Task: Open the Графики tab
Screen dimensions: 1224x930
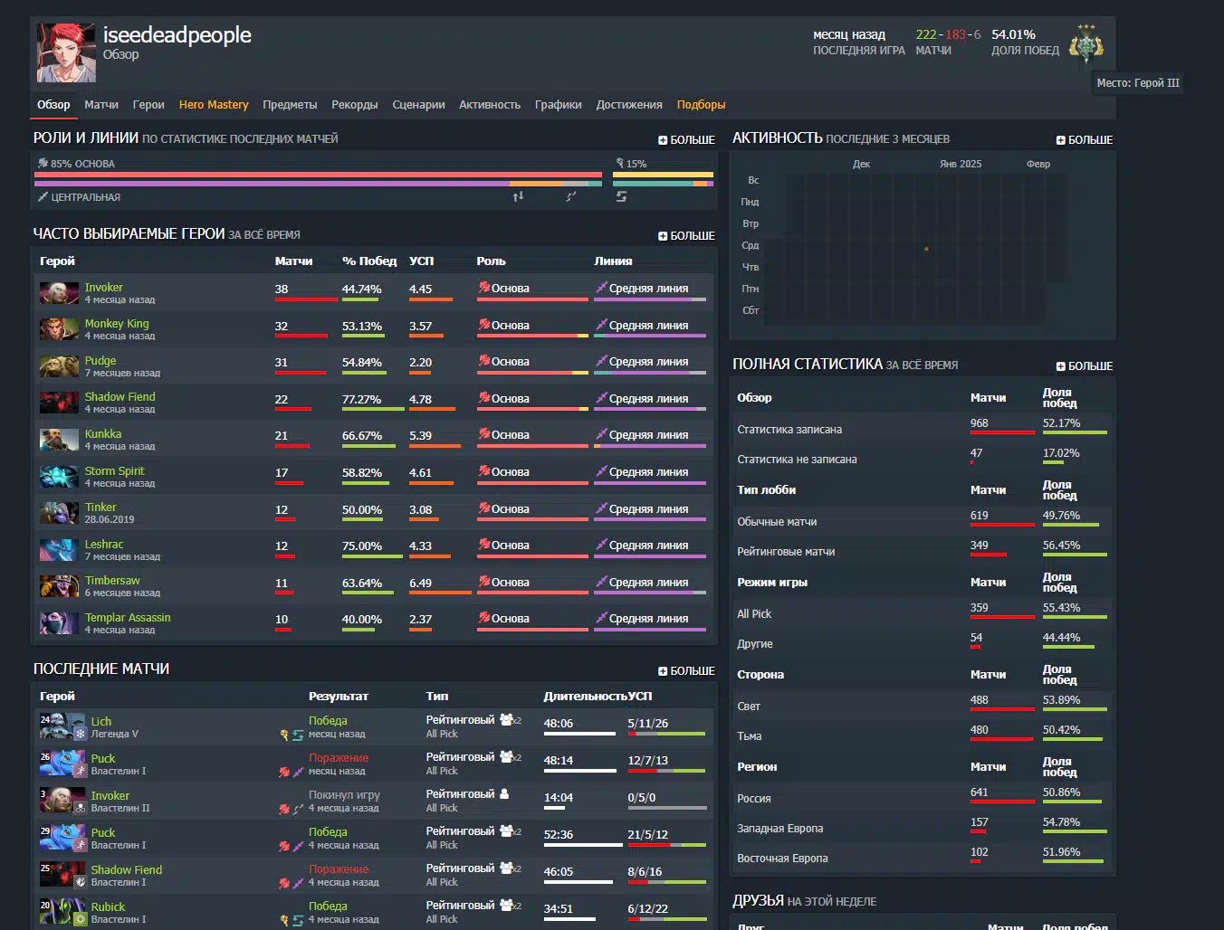Action: (559, 105)
